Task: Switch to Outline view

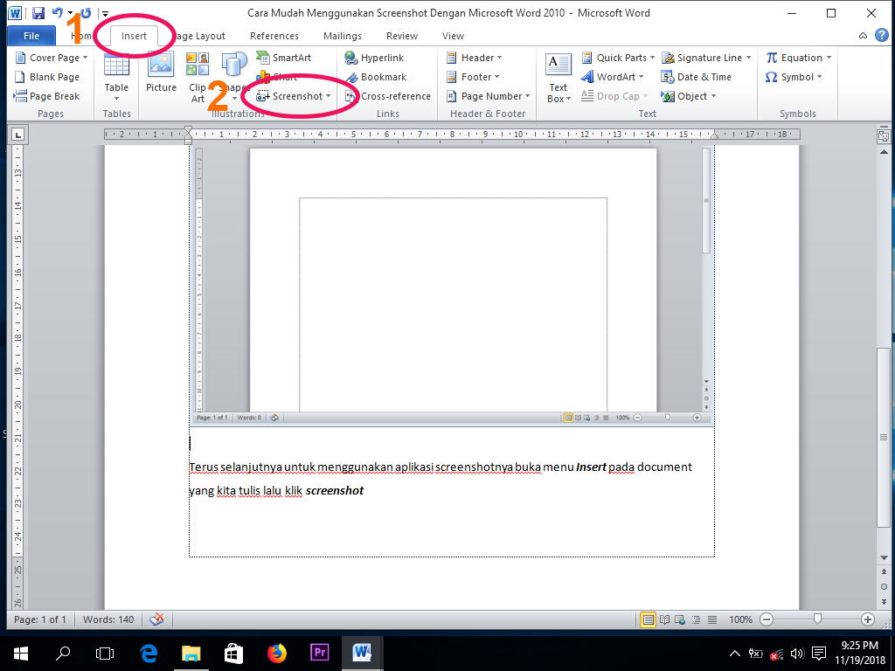Action: point(696,619)
